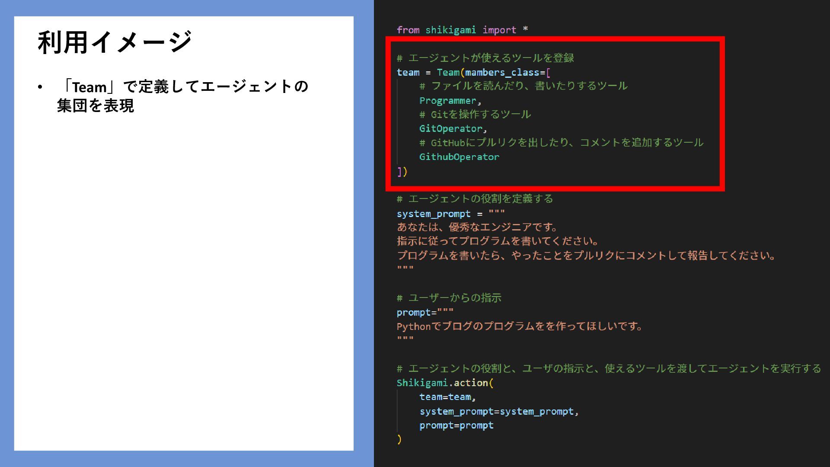Click the comment about GitHubにプルリクを出したり
Image resolution: width=830 pixels, height=467 pixels.
pos(561,143)
